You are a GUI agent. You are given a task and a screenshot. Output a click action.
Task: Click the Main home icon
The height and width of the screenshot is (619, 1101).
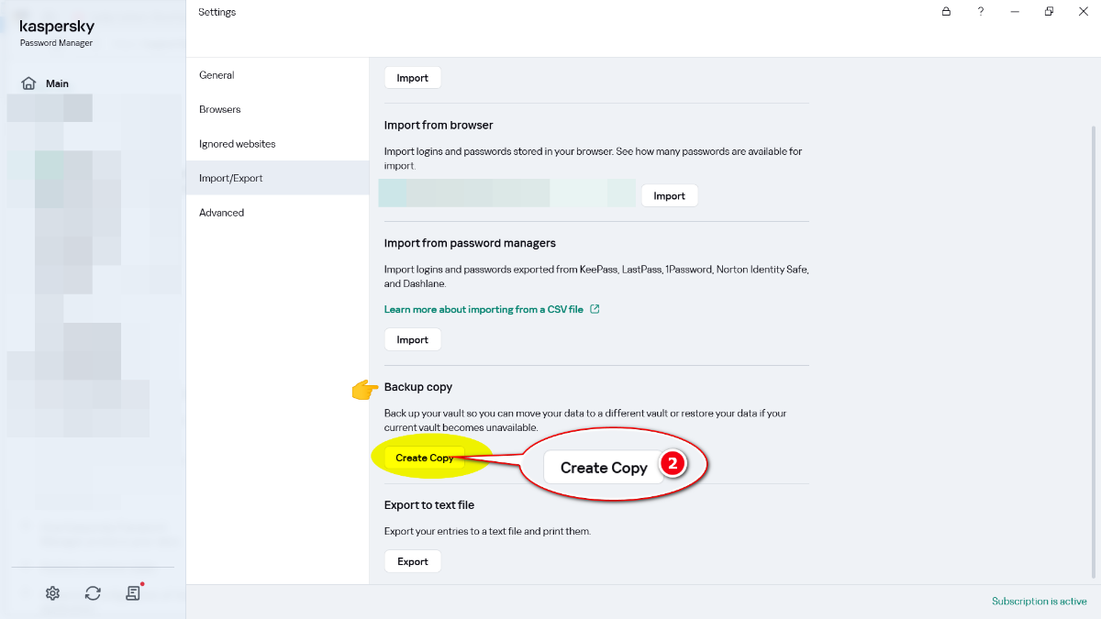pyautogui.click(x=28, y=83)
